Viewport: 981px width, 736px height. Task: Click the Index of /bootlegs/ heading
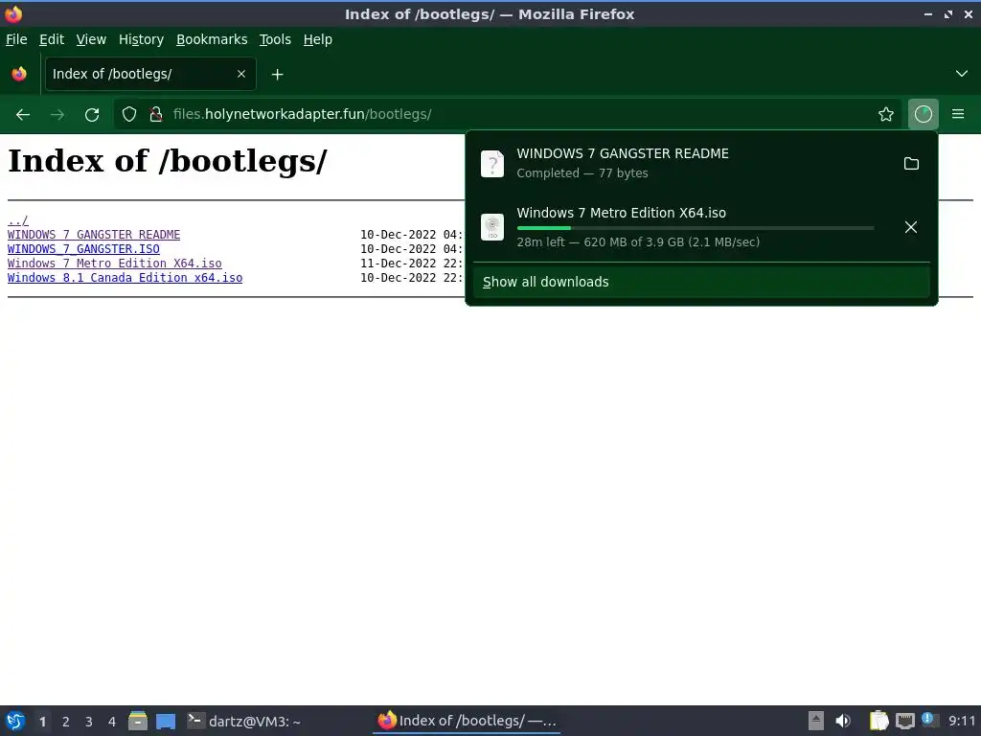167,161
